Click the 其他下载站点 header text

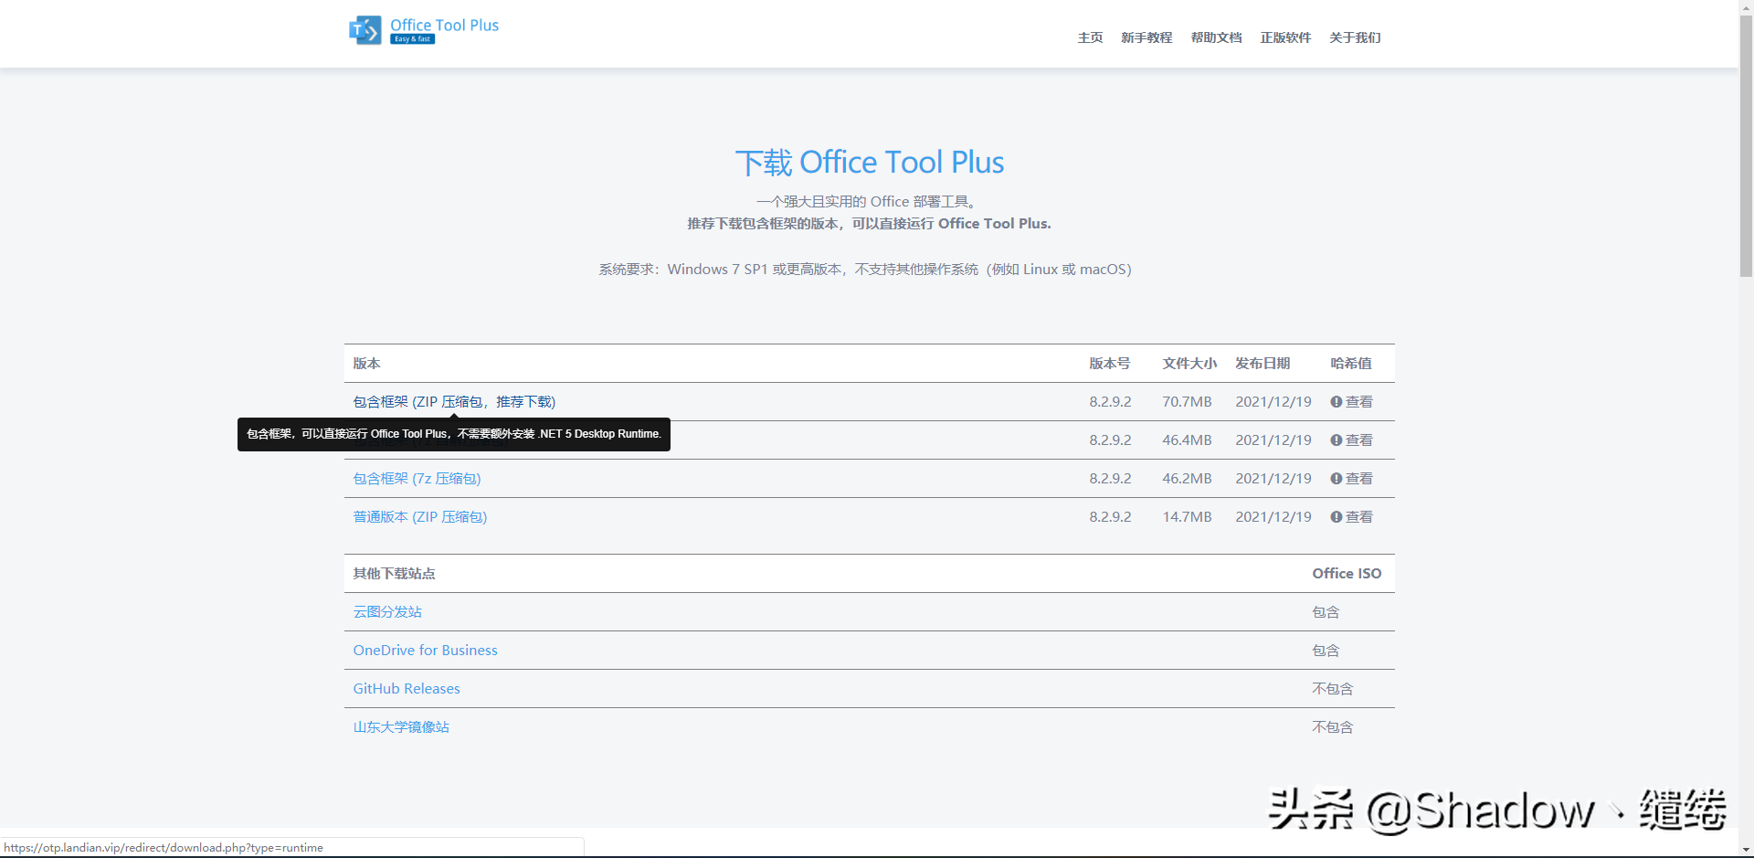click(x=394, y=574)
